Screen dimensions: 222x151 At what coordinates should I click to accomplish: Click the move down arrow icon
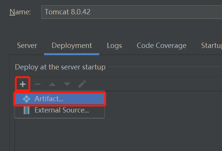point(67,84)
